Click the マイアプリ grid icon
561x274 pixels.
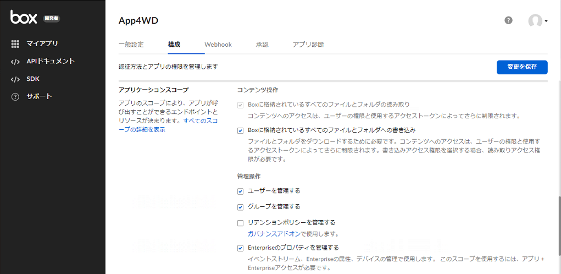[x=15, y=44]
